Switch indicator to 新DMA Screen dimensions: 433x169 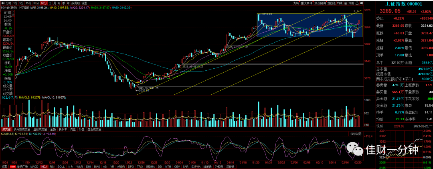[x=150, y=167]
